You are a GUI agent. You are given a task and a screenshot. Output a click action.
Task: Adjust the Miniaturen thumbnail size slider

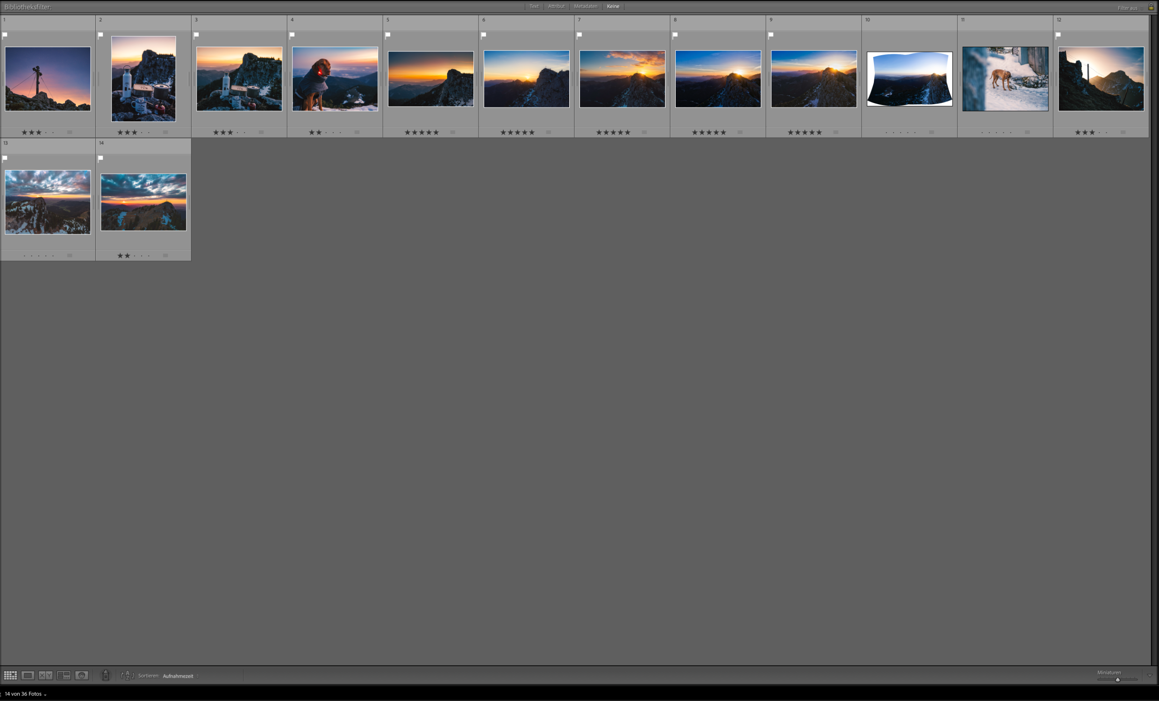tap(1117, 680)
